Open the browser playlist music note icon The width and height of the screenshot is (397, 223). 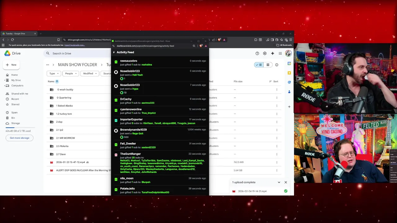pyautogui.click(x=268, y=40)
